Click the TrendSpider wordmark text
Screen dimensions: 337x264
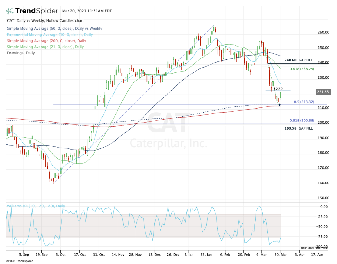pos(37,11)
